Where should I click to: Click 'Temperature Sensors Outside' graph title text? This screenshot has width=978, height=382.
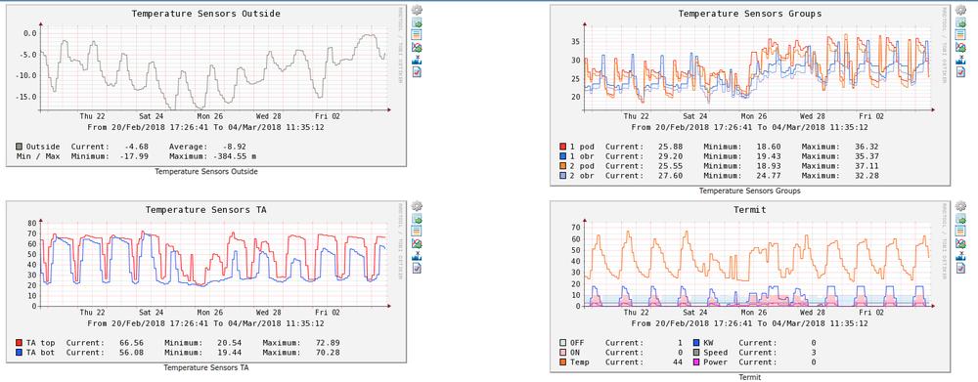205,13
